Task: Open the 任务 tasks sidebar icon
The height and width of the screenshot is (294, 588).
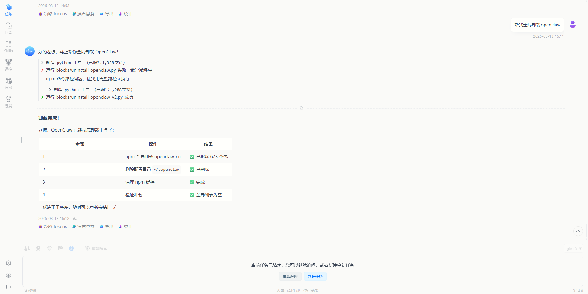Action: click(8, 10)
